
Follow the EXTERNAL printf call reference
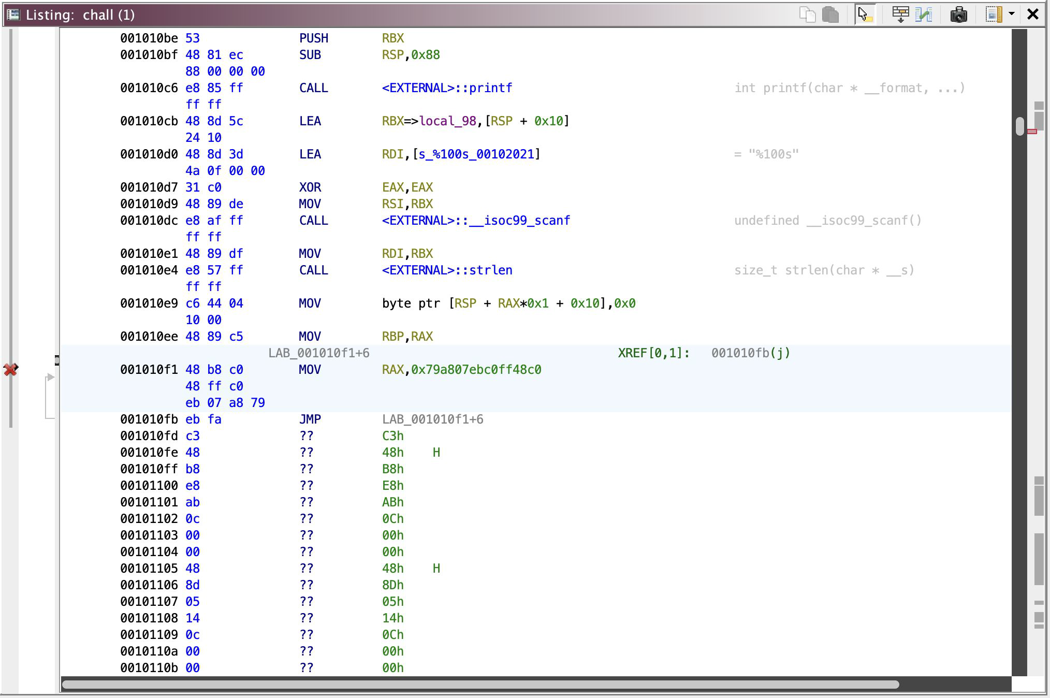click(447, 88)
